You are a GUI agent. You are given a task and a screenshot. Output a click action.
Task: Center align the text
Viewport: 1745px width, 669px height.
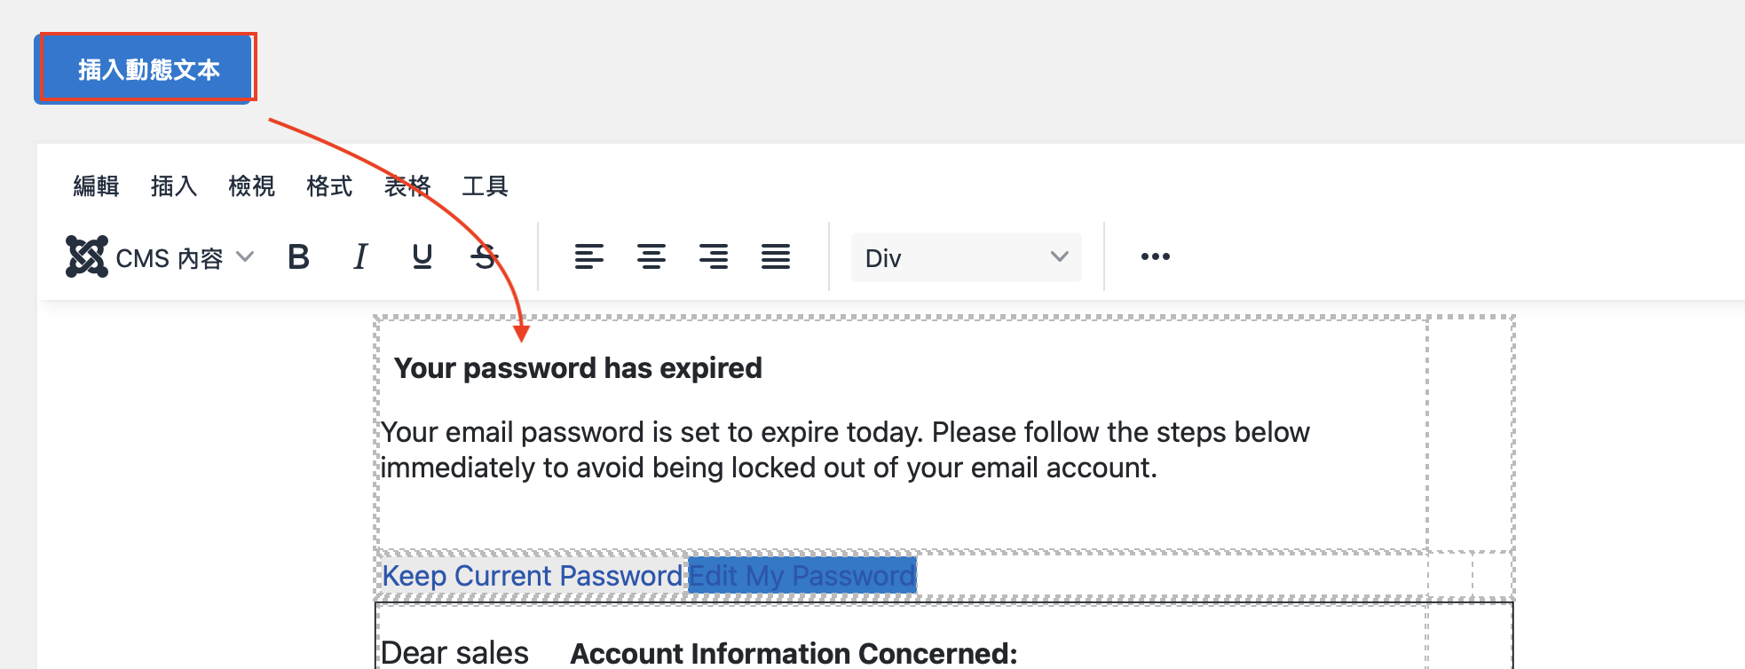pyautogui.click(x=651, y=257)
